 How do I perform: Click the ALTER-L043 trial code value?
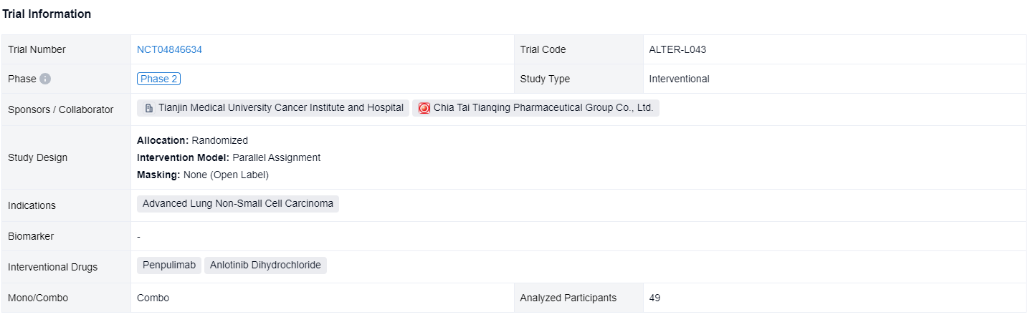(677, 49)
